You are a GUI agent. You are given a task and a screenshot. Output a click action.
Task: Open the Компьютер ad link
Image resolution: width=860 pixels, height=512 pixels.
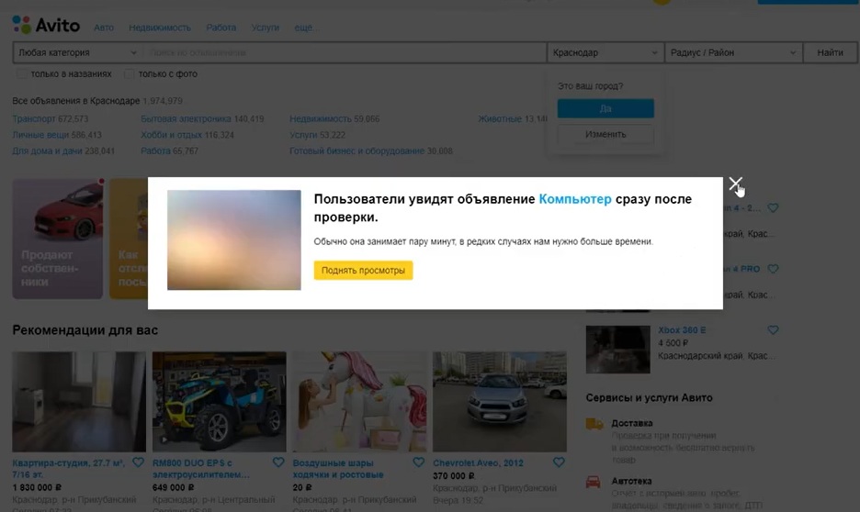575,199
